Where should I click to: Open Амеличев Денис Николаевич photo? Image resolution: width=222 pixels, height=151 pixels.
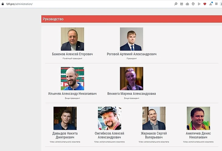point(198,118)
